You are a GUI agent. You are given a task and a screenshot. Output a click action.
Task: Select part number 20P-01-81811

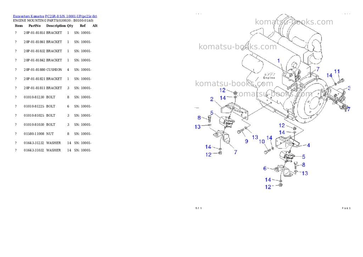coord(34,88)
